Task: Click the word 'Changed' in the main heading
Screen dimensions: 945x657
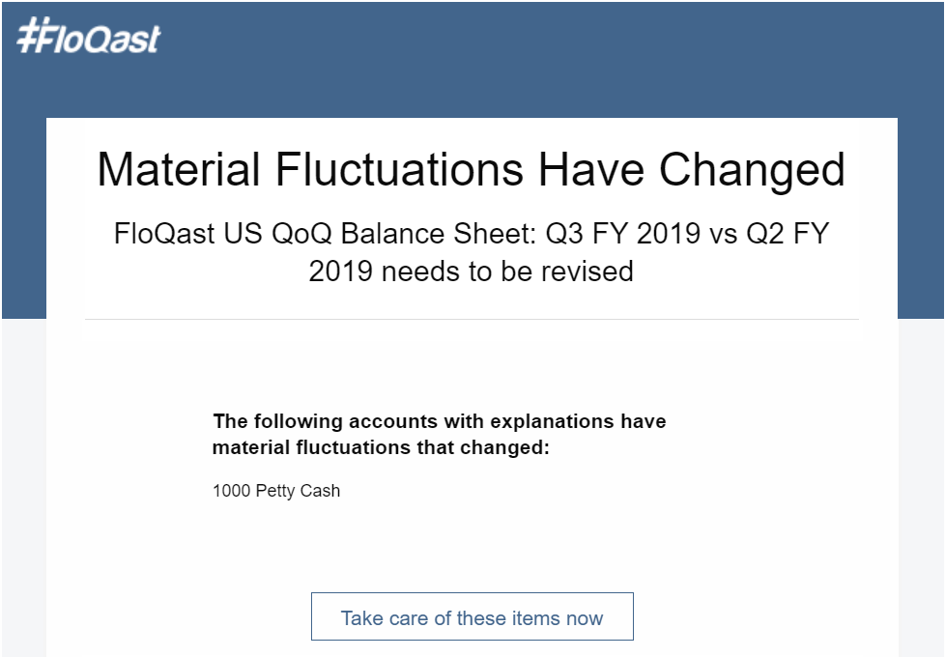Action: point(752,171)
